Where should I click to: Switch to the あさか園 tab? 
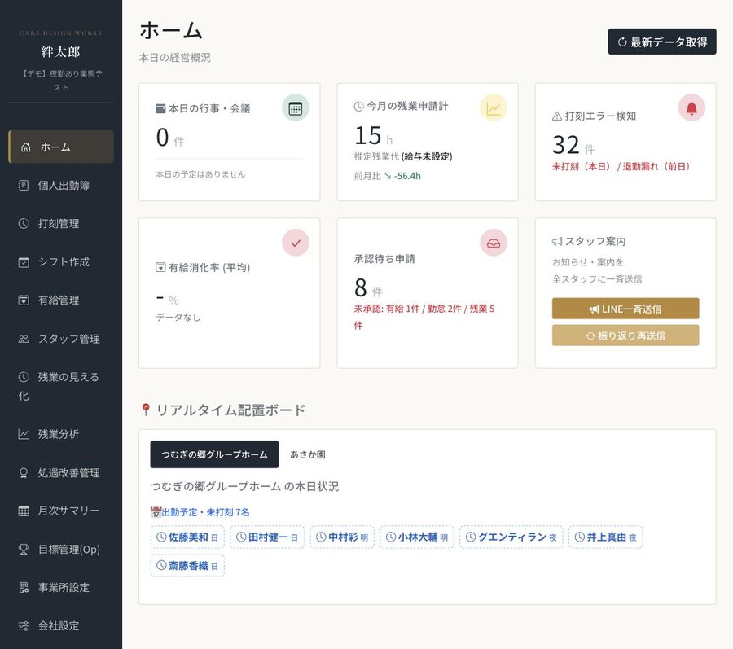click(308, 454)
